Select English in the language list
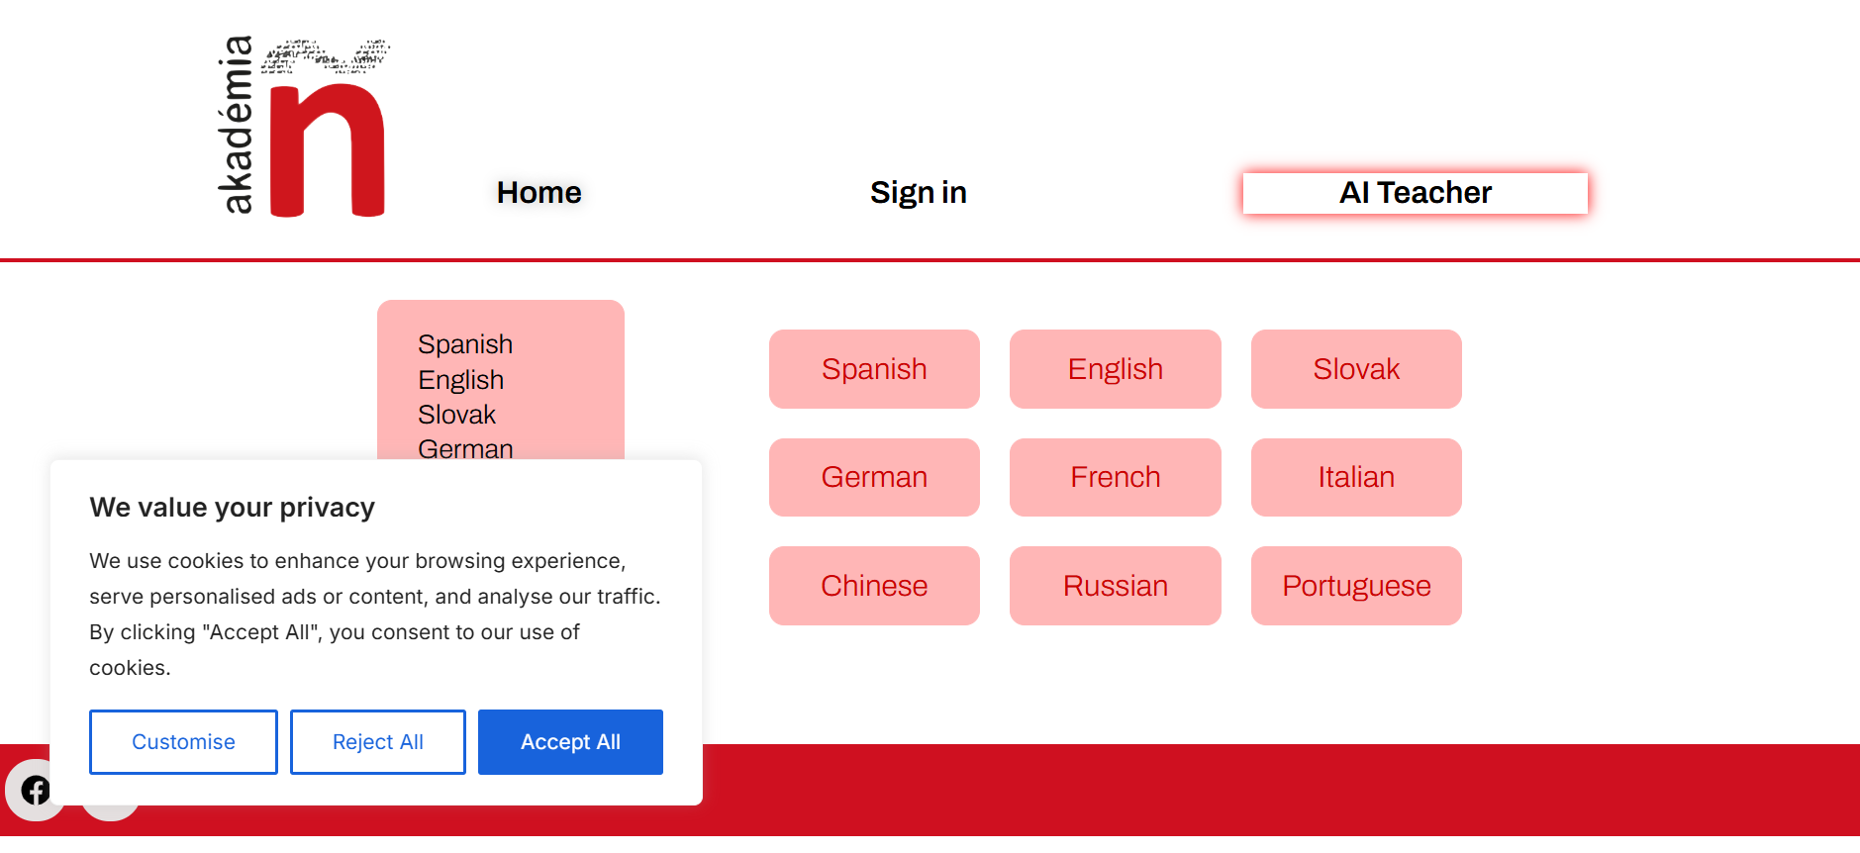Viewport: 1860px width, 853px height. tap(460, 380)
